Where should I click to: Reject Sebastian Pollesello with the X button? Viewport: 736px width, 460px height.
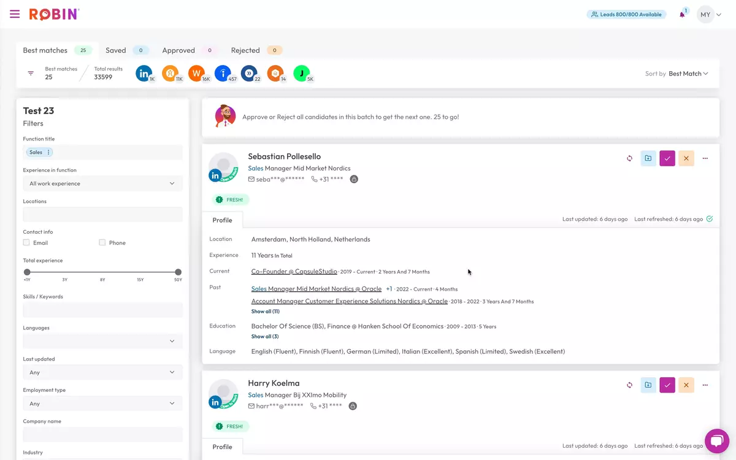(686, 158)
